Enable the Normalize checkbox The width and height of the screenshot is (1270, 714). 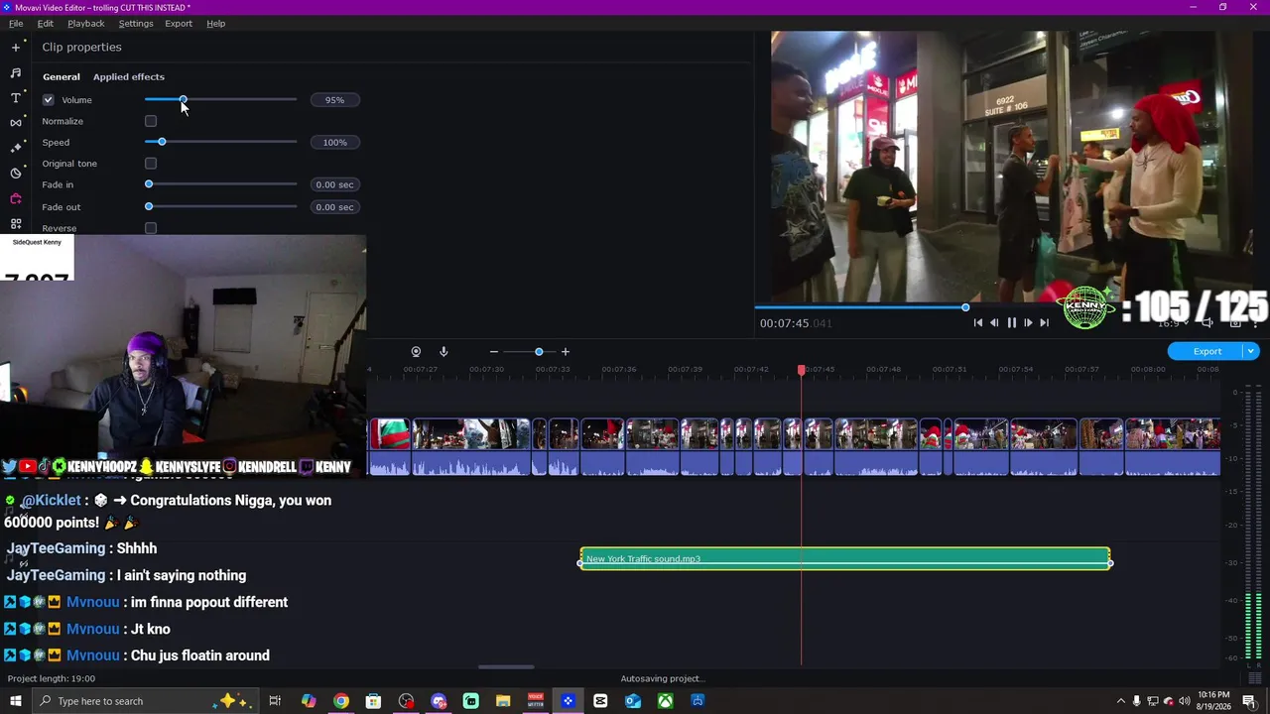(151, 121)
